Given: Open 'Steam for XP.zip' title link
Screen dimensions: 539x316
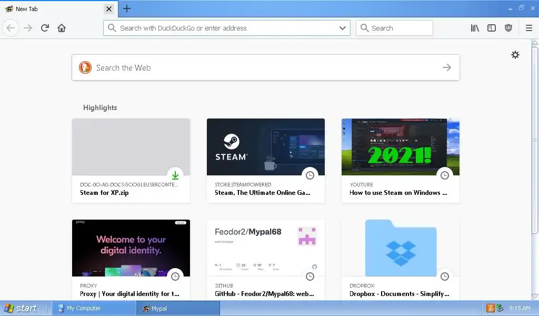Looking at the screenshot, I should [105, 193].
